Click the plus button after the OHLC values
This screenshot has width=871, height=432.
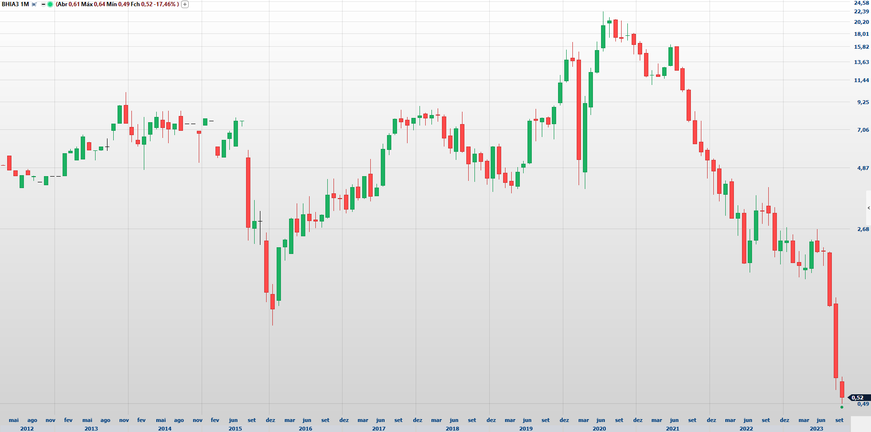pyautogui.click(x=185, y=4)
